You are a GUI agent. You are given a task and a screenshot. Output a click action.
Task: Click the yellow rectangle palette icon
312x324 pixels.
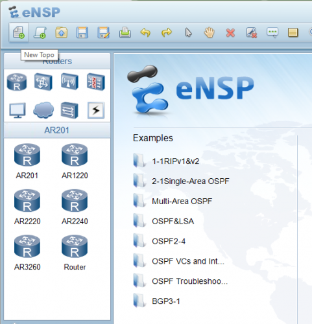tap(293, 33)
